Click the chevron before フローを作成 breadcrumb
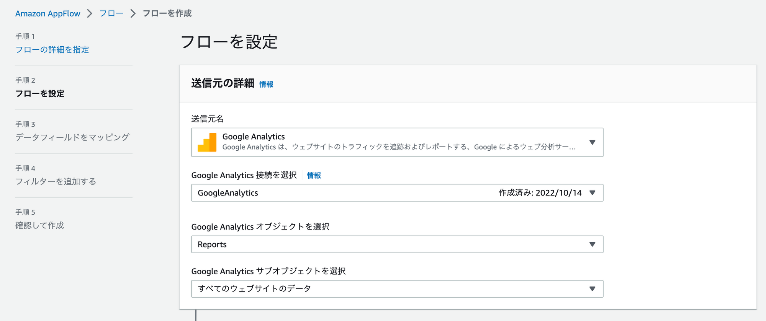This screenshot has width=766, height=321. pyautogui.click(x=133, y=14)
